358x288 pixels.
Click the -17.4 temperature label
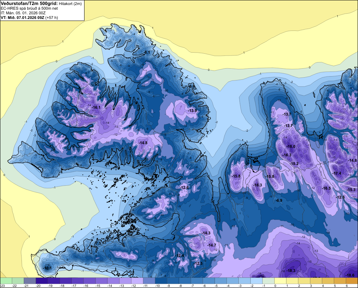(x=337, y=173)
